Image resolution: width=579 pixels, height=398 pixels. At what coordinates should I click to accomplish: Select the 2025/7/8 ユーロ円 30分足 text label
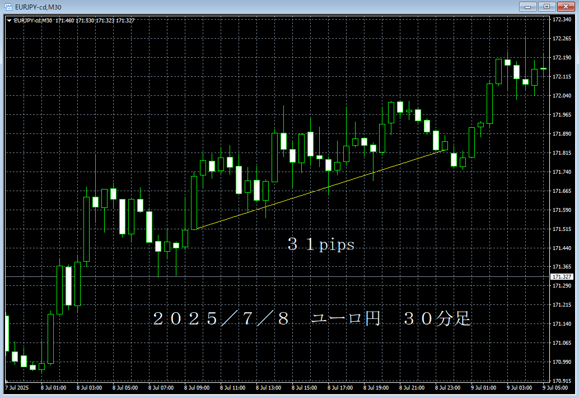click(311, 319)
